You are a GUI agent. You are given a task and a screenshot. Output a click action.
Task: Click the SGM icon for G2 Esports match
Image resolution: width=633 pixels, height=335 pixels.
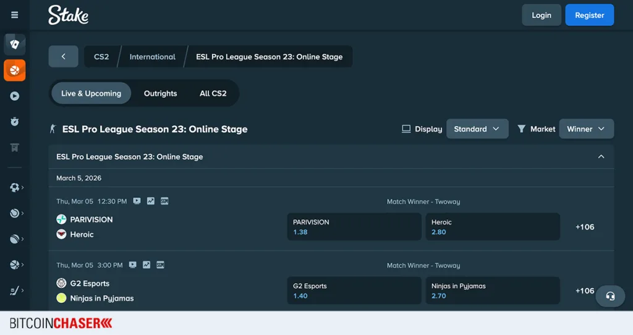[160, 265]
